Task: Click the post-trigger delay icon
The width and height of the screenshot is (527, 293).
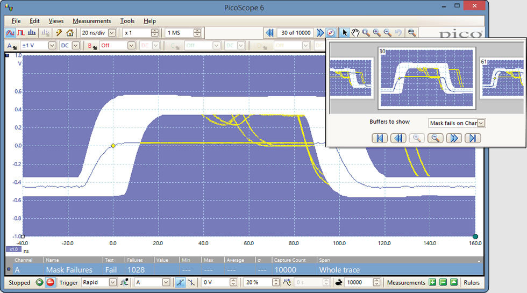Action: tap(287, 282)
